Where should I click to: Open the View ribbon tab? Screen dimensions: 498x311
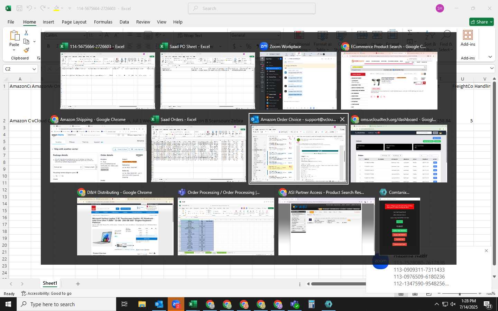click(162, 22)
